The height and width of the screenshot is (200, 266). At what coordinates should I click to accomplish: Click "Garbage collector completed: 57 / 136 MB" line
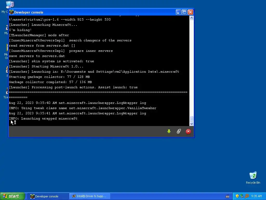click(50, 82)
